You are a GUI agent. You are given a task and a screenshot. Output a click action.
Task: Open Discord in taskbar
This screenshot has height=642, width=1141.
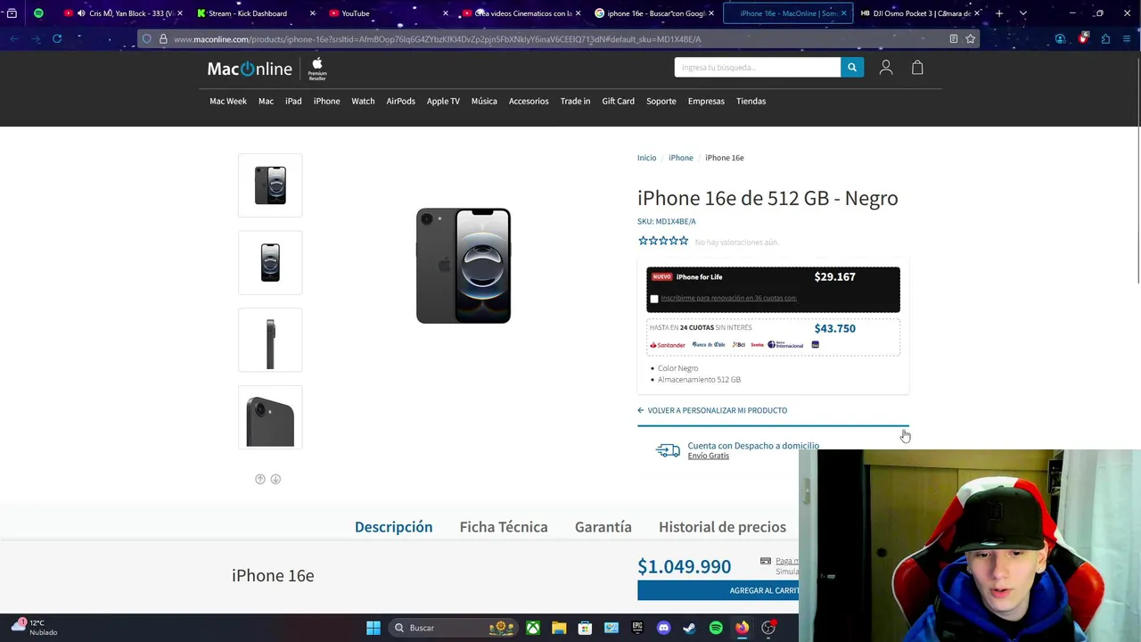point(663,628)
